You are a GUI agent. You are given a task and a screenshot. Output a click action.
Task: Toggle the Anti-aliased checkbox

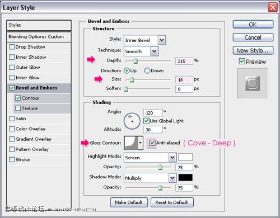pyautogui.click(x=152, y=143)
